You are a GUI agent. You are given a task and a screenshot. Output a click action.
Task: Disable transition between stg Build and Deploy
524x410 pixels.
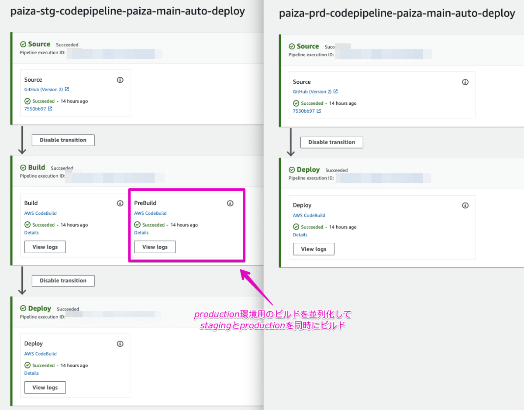[63, 281]
